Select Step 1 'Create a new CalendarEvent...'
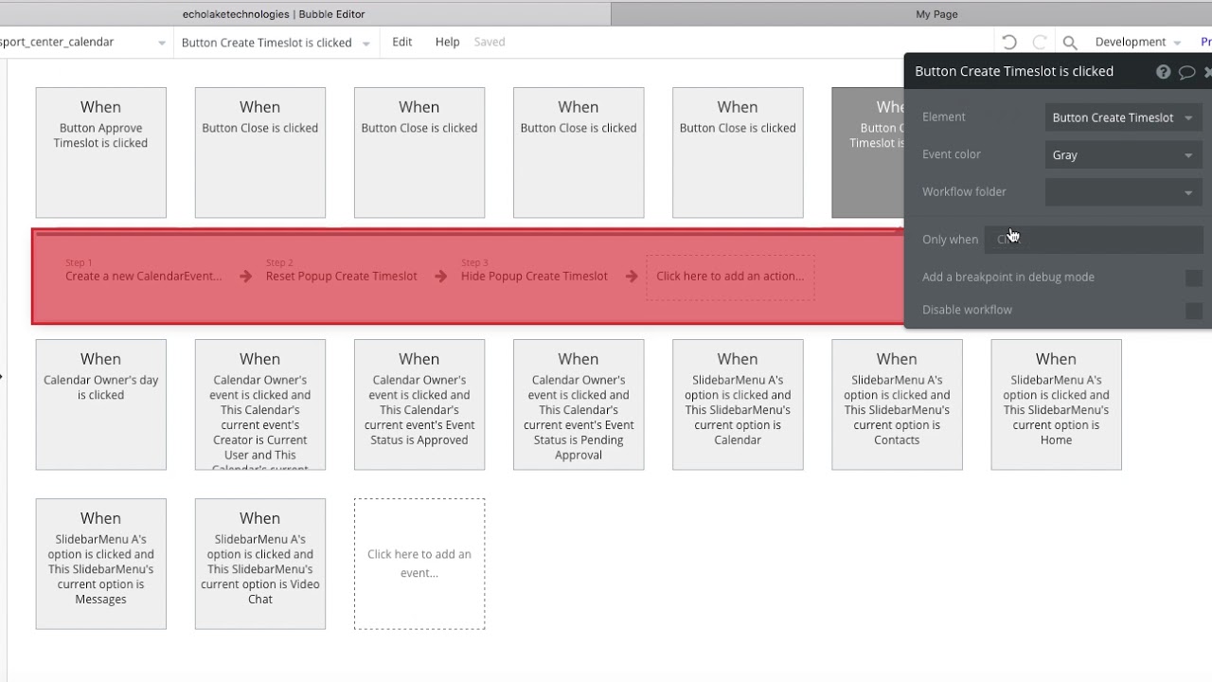 [144, 276]
